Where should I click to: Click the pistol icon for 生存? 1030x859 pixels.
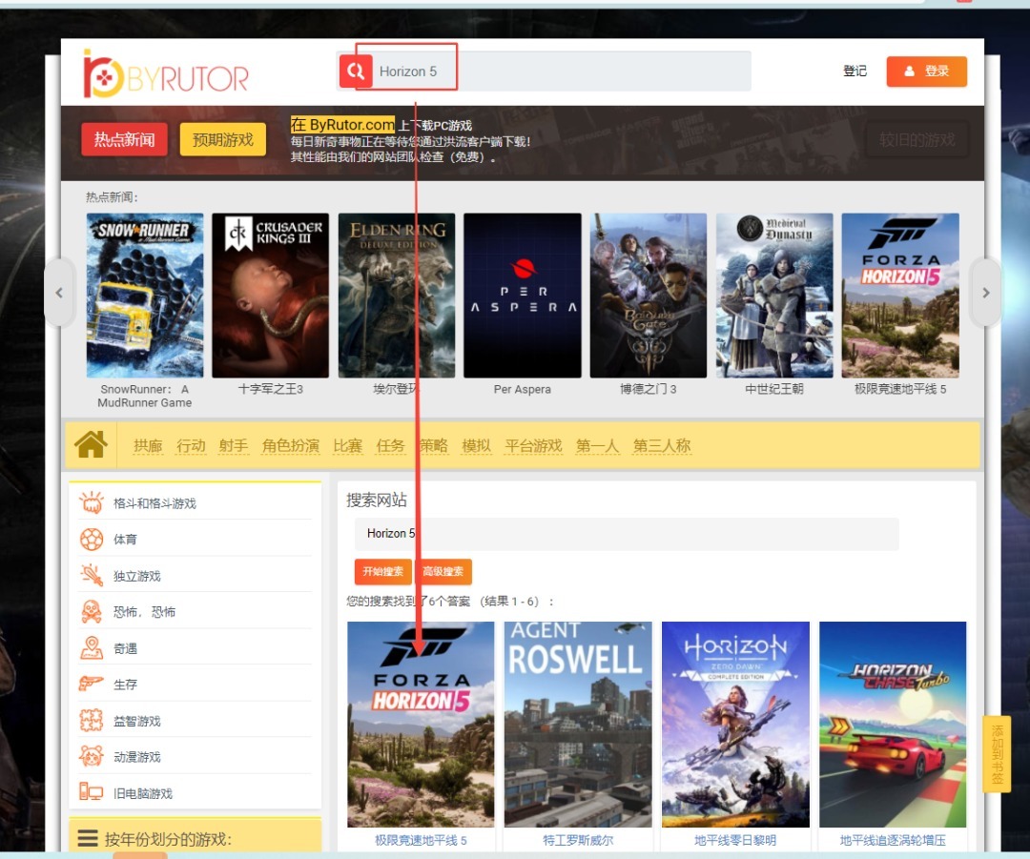pyautogui.click(x=92, y=685)
